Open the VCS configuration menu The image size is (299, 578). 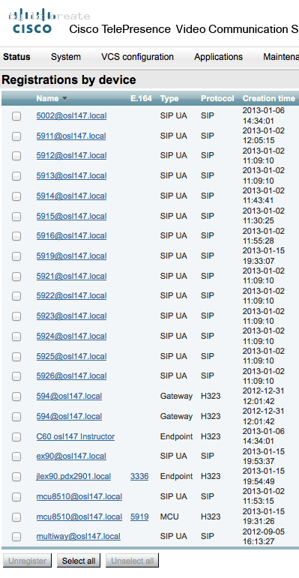click(x=138, y=57)
